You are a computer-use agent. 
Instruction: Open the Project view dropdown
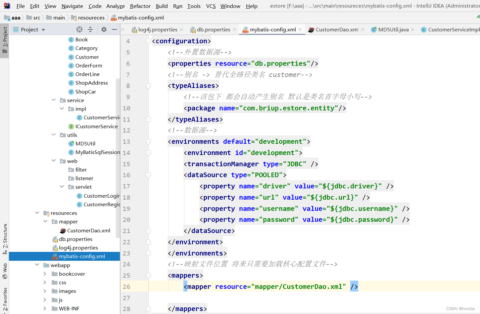coord(43,30)
